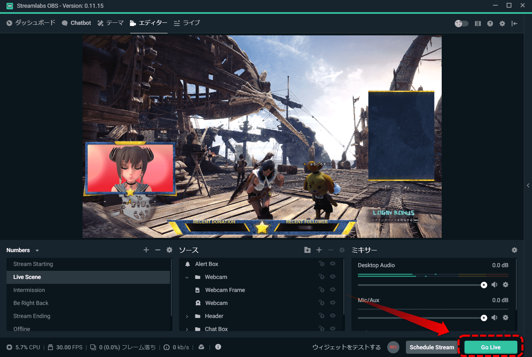Expand the side panel chevron on right edge
Image resolution: width=532 pixels, height=357 pixels.
tap(528, 185)
